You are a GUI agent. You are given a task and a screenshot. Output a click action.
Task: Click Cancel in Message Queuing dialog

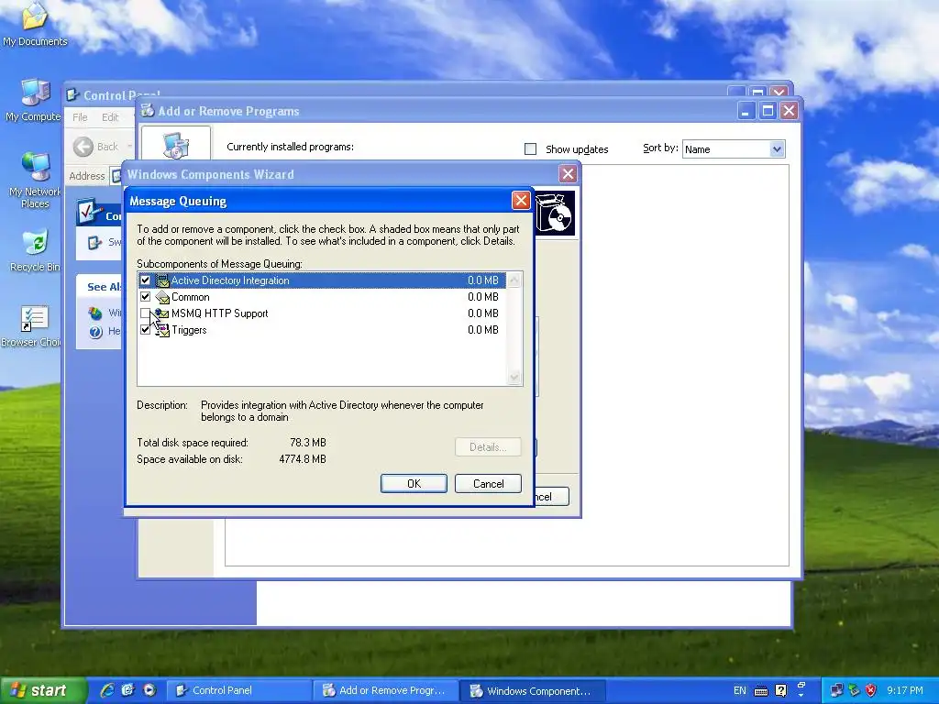(x=488, y=484)
